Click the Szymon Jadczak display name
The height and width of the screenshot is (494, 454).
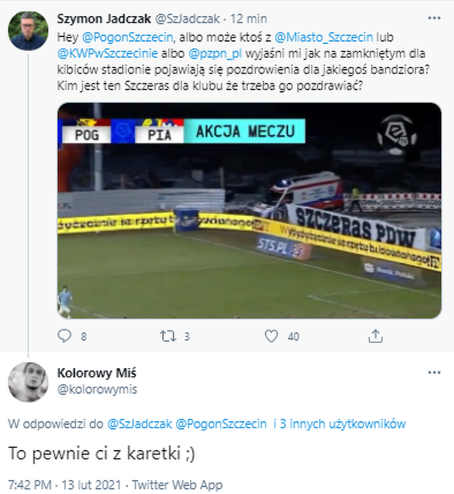click(x=104, y=18)
